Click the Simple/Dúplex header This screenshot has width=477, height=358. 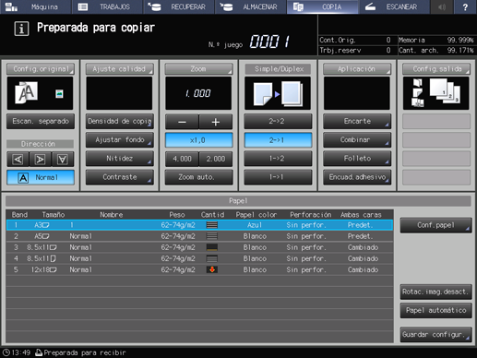pos(278,69)
